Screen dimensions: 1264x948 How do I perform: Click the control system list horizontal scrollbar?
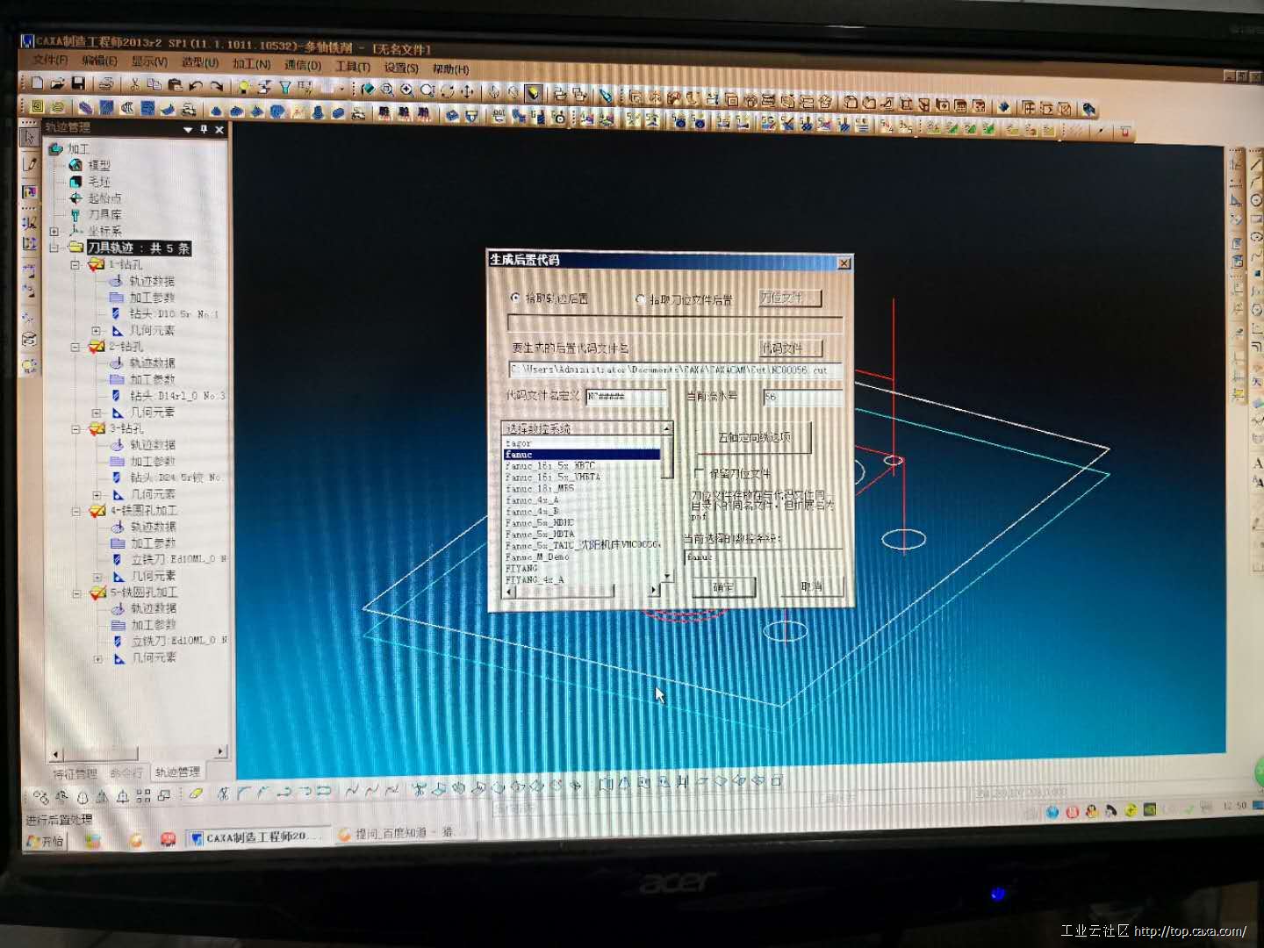click(x=582, y=590)
